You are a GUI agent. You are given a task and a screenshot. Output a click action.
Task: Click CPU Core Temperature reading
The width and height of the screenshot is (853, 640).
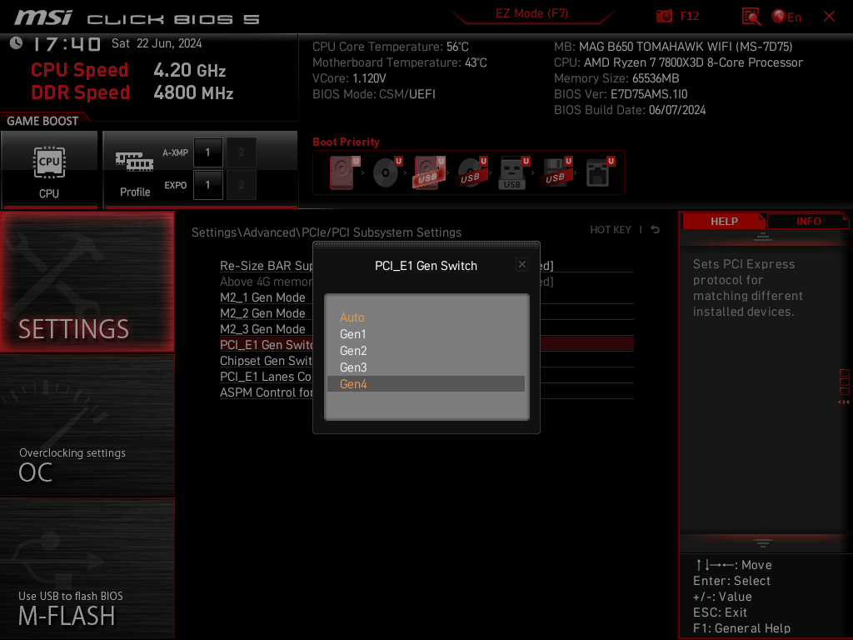pos(391,47)
